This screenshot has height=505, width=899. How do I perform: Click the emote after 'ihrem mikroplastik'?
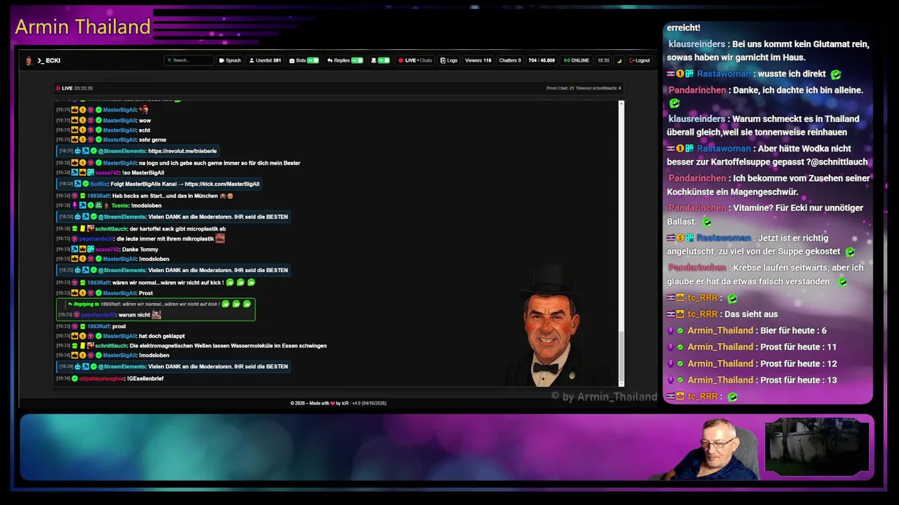click(220, 238)
